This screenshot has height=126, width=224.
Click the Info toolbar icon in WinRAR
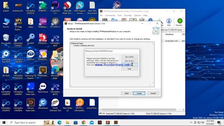click(x=169, y=22)
